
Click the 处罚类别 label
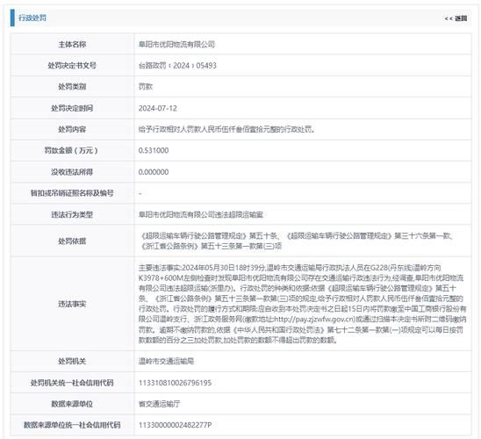coord(72,87)
